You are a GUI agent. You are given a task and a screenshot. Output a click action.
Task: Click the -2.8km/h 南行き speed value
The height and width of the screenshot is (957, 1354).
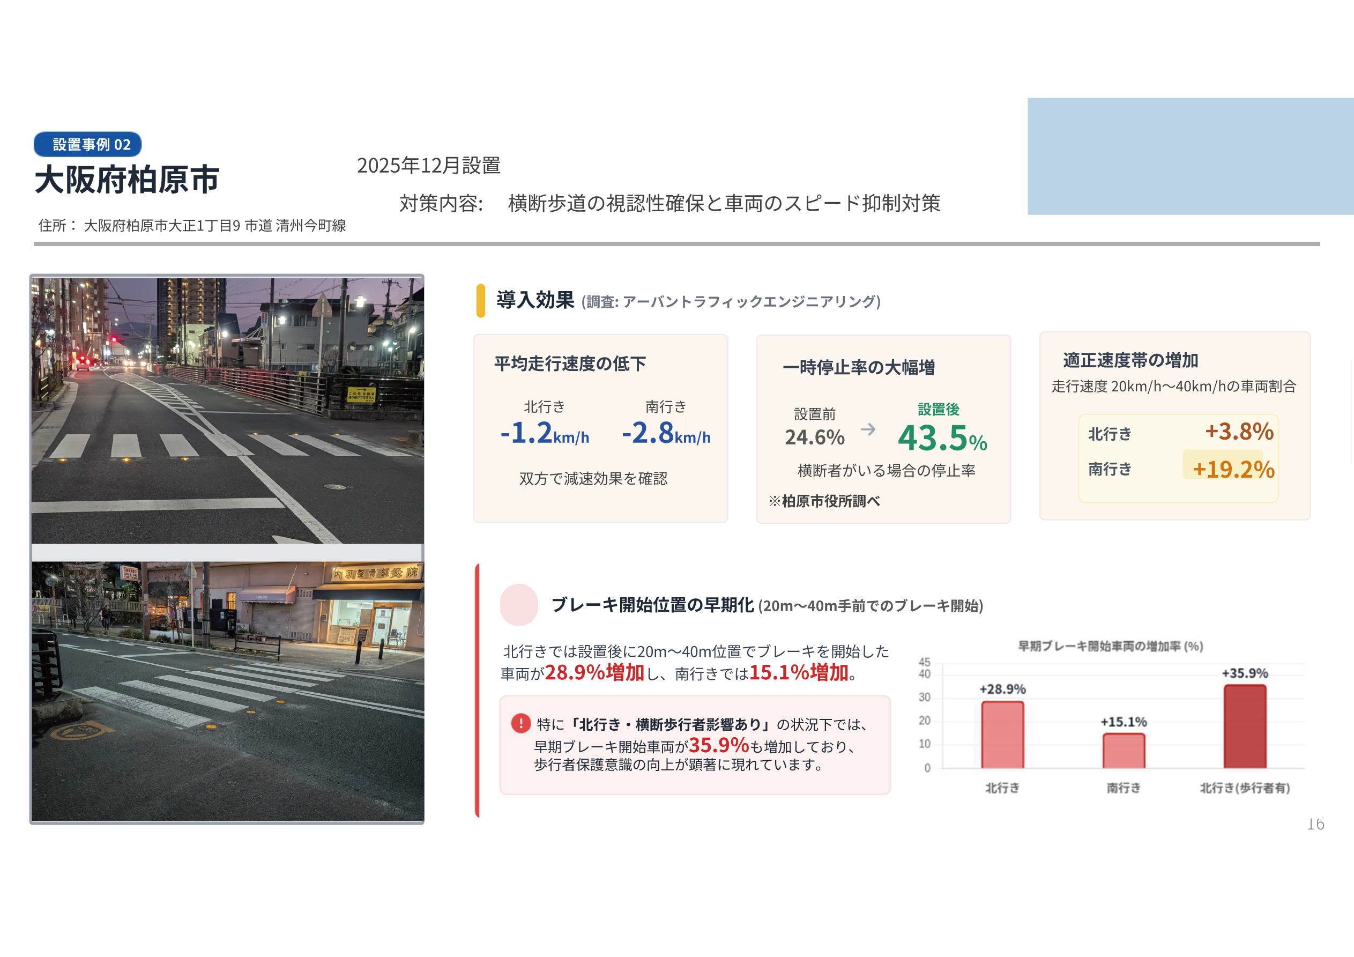pyautogui.click(x=666, y=434)
